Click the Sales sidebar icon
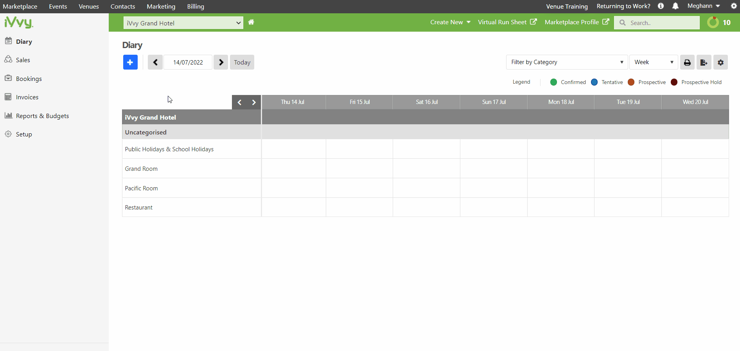The width and height of the screenshot is (740, 351). tap(8, 59)
